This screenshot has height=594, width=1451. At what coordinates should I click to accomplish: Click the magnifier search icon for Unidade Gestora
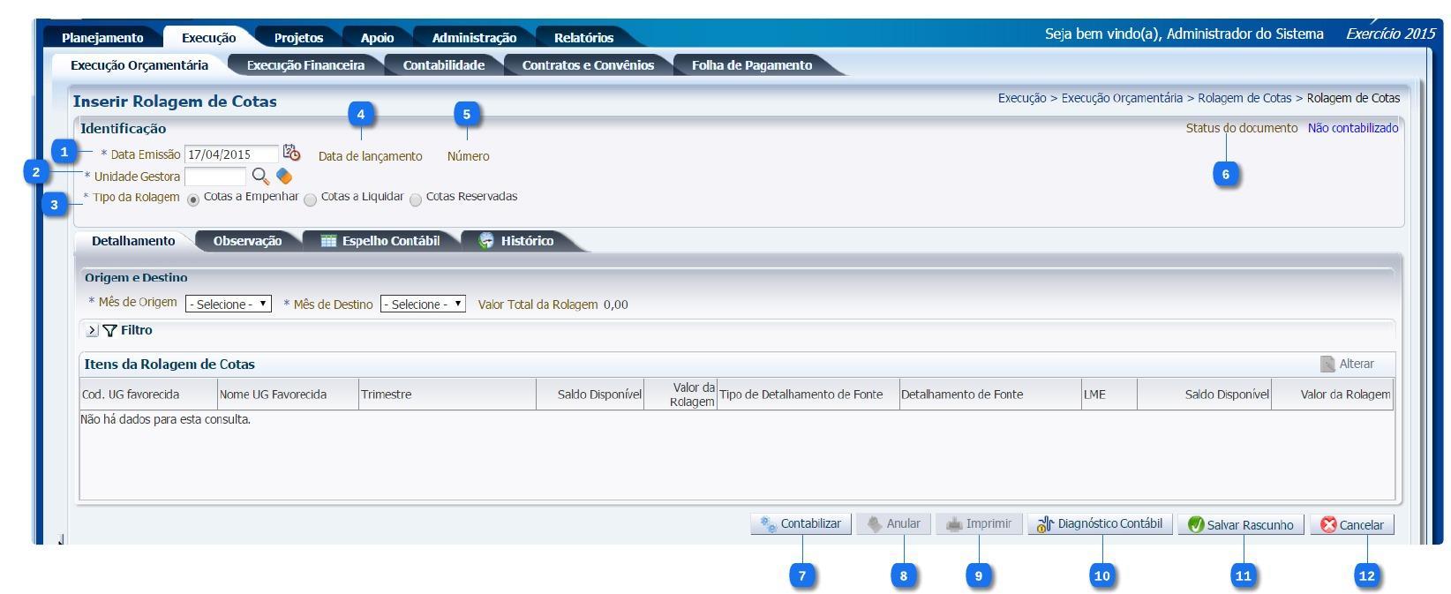click(259, 177)
